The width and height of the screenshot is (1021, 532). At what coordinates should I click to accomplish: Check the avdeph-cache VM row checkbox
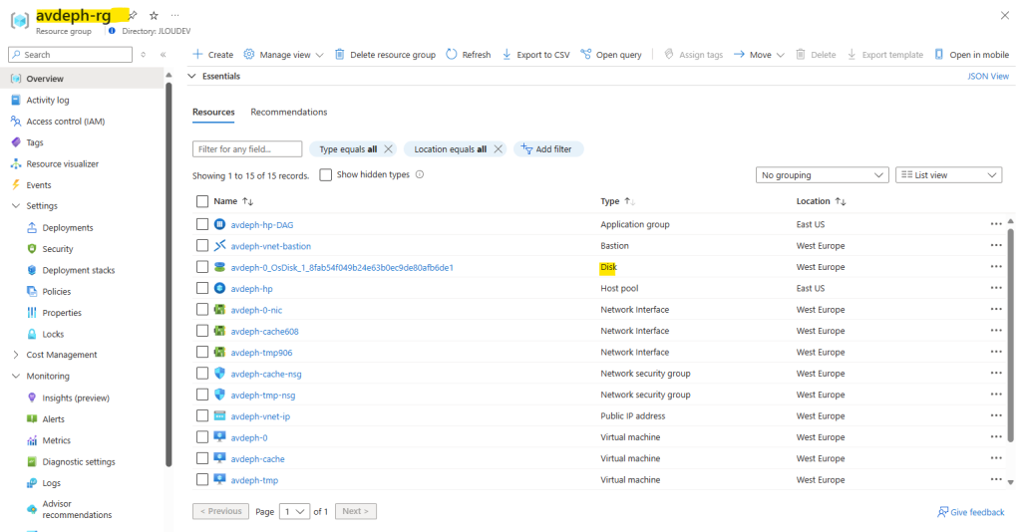point(202,458)
